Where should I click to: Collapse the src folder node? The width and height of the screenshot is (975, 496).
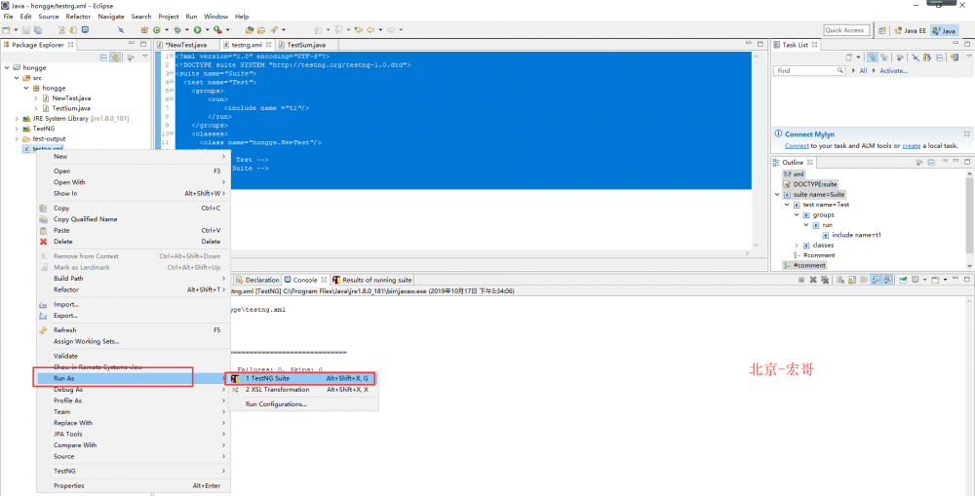click(x=17, y=78)
